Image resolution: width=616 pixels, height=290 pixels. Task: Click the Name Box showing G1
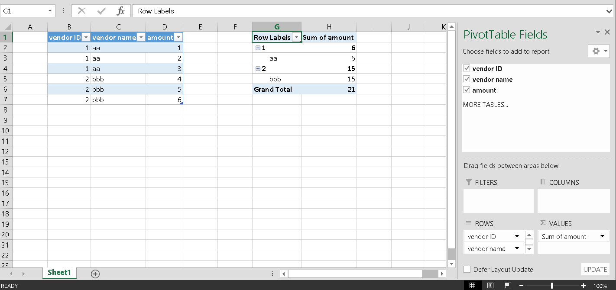23,11
